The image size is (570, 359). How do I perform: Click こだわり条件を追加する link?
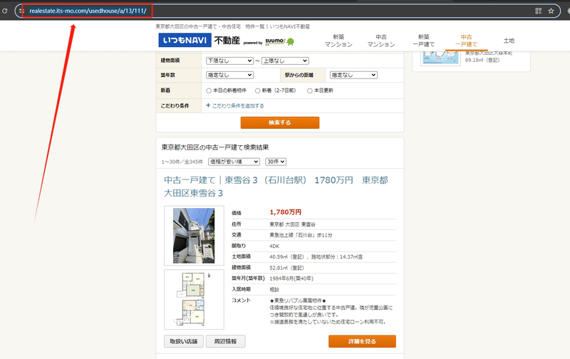238,105
